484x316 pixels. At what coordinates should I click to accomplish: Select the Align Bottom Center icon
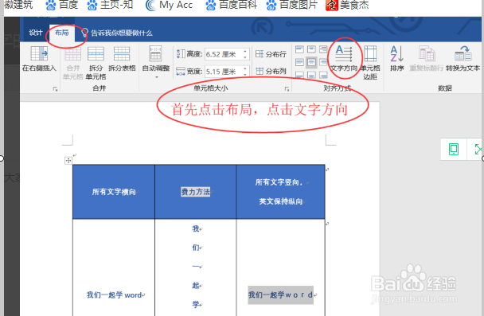[x=311, y=75]
